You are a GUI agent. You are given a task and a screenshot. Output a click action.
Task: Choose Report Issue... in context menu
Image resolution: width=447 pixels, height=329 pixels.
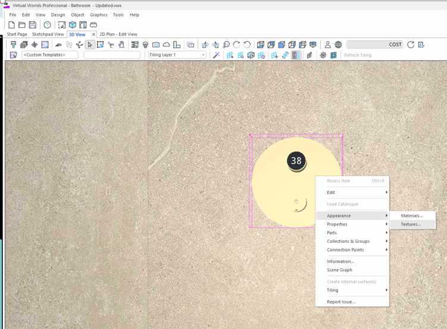coord(341,302)
